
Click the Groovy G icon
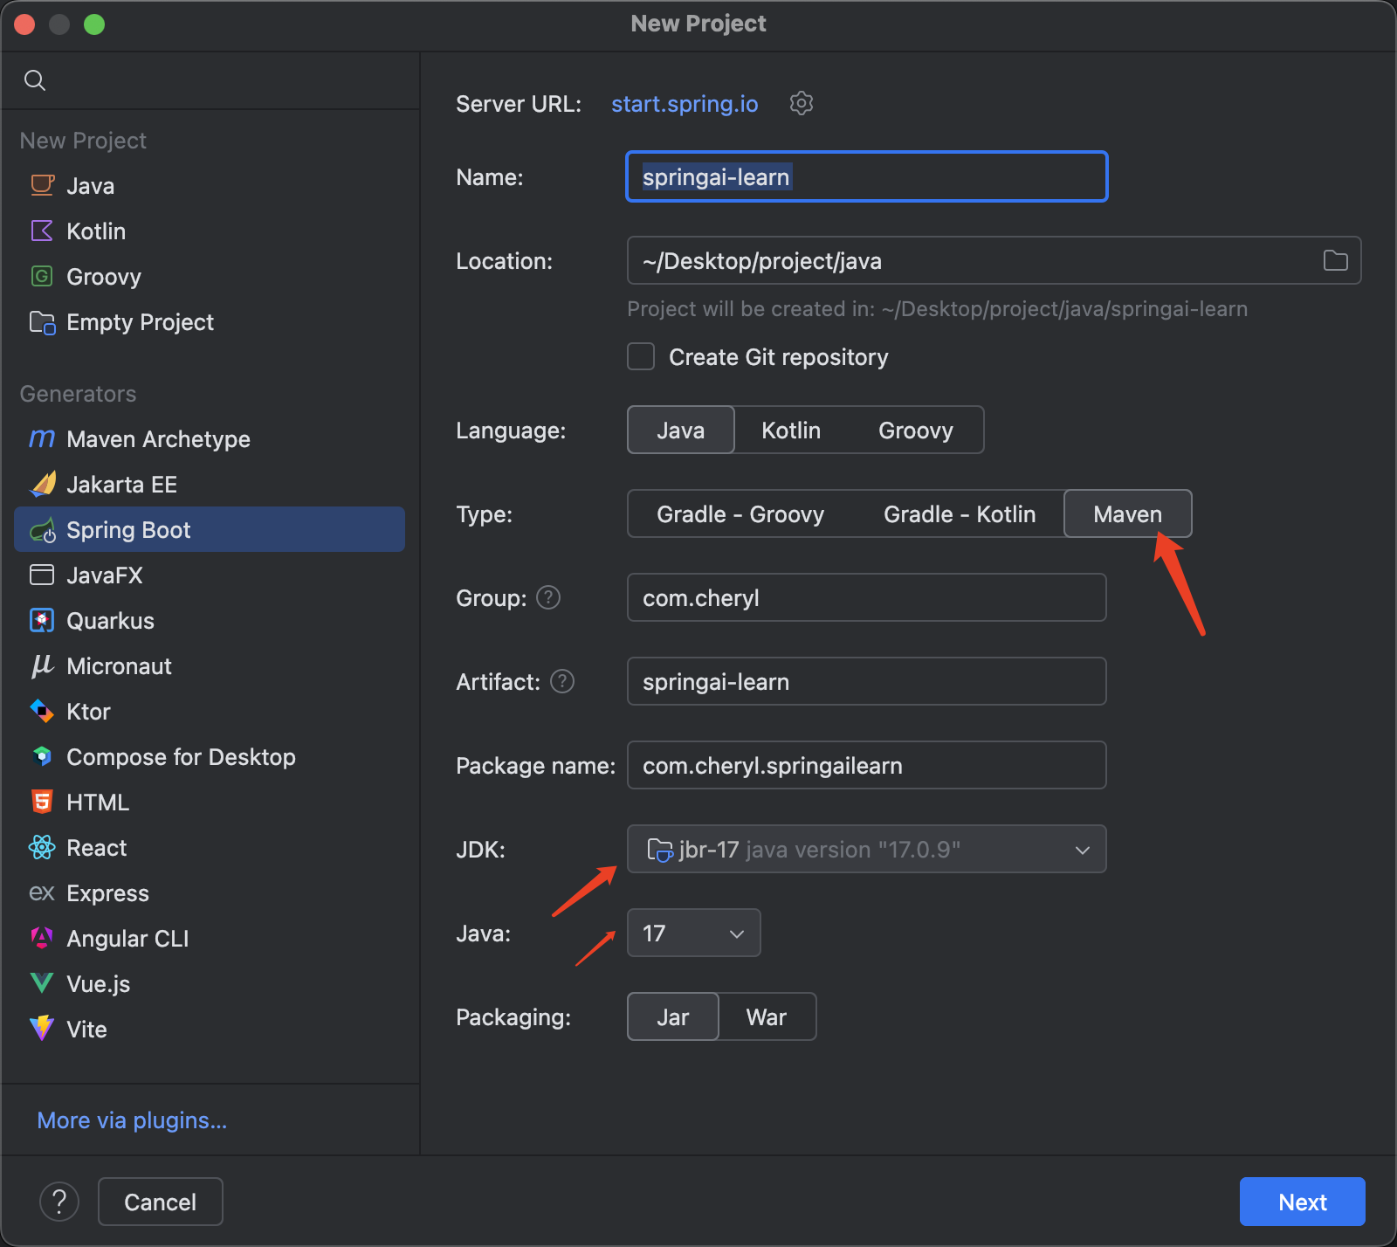pyautogui.click(x=42, y=276)
